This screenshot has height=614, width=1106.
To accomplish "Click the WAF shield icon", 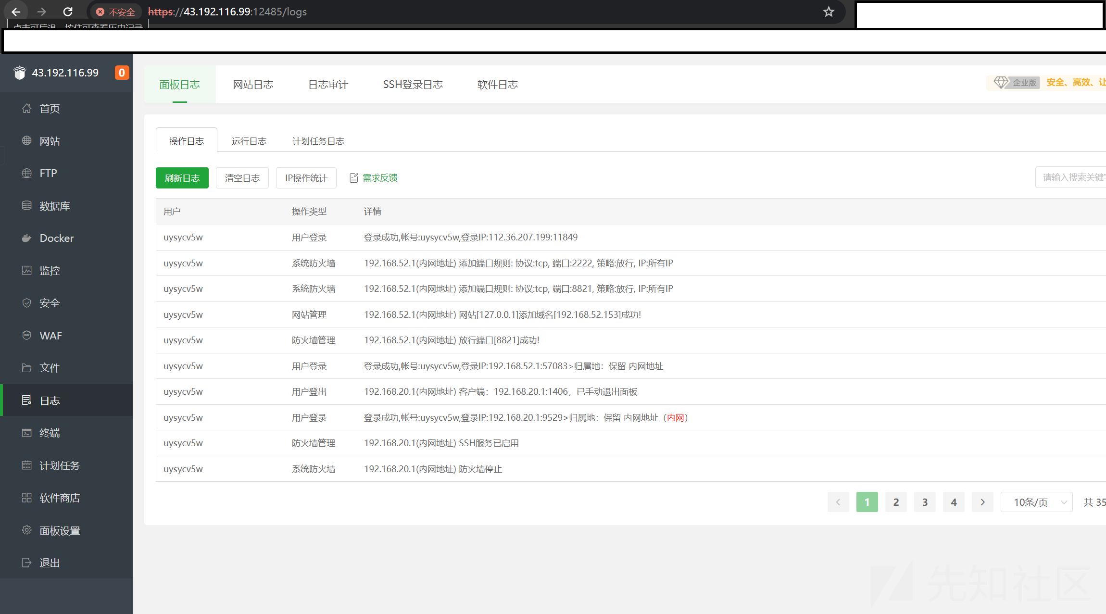I will 27,335.
